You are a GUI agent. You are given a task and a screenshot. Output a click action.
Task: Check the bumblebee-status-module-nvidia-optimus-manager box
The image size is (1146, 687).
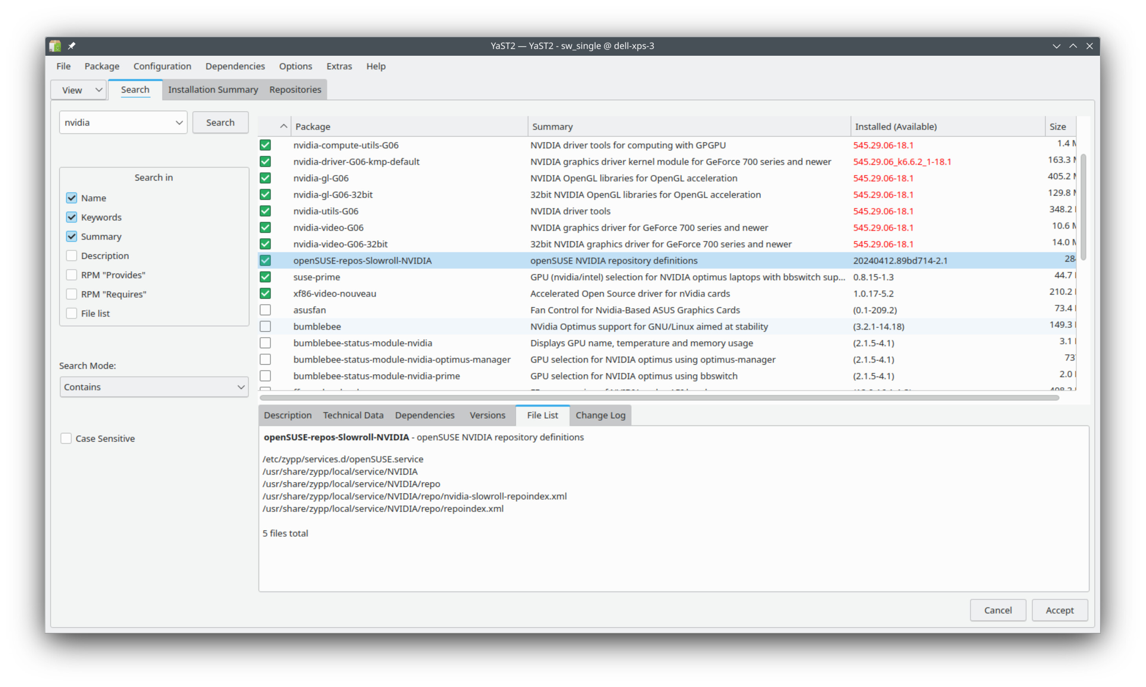(x=265, y=360)
